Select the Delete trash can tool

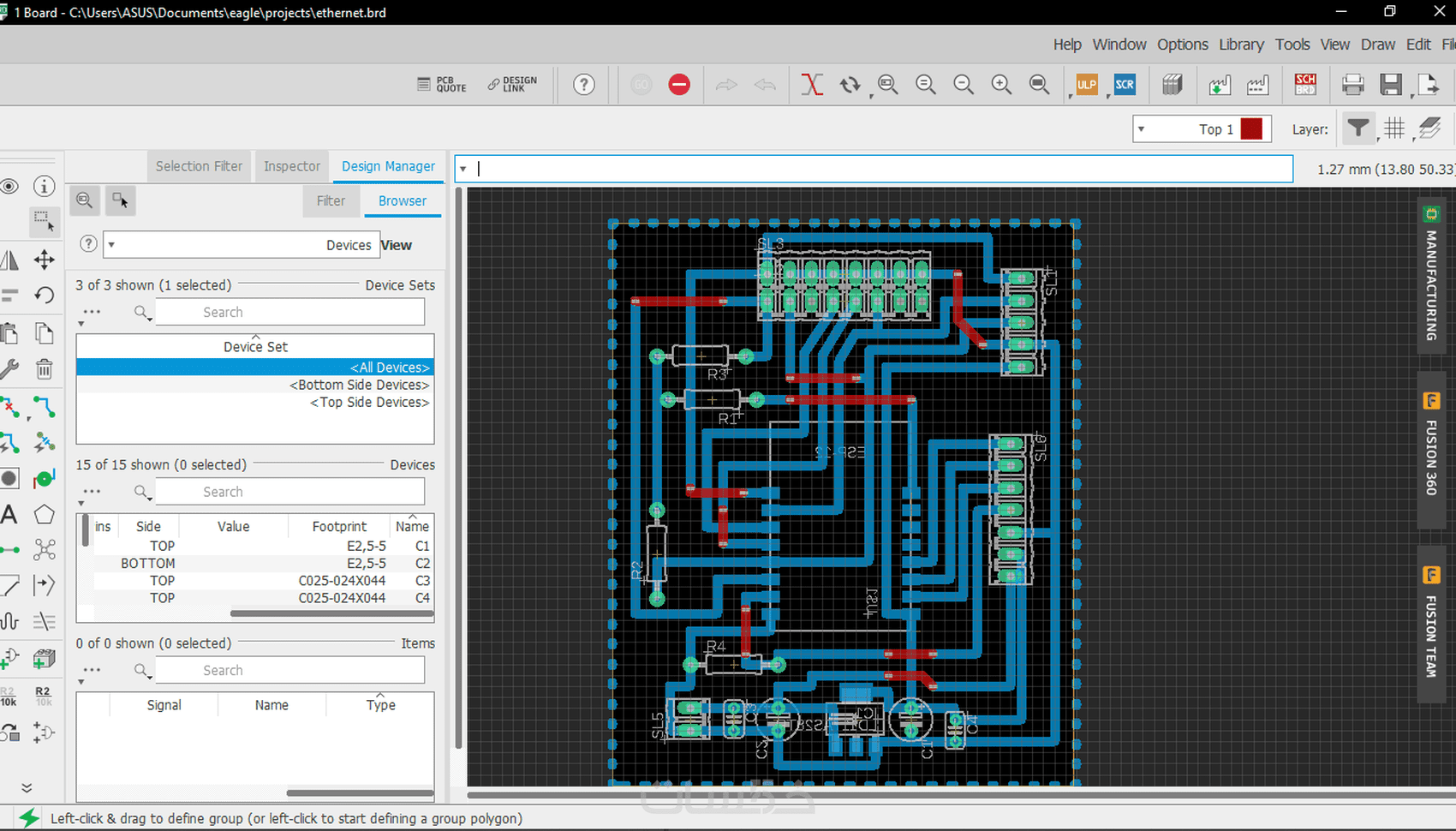coord(44,369)
